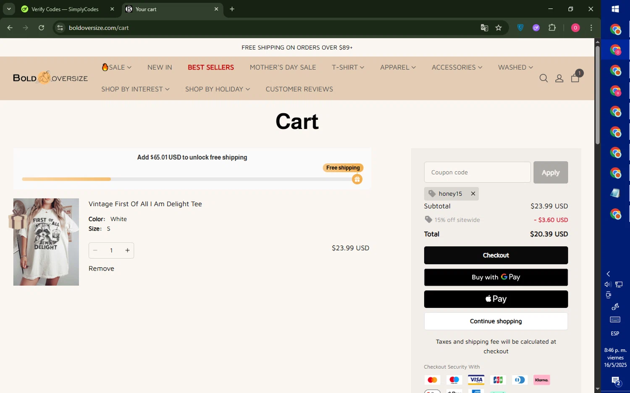630x393 pixels.
Task: Expand SHOP BY HOLIDAY dropdown
Action: (218, 89)
